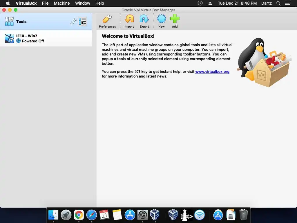This screenshot has height=223, width=297.
Task: Click the pin icon next to Tools
Action: click(73, 21)
